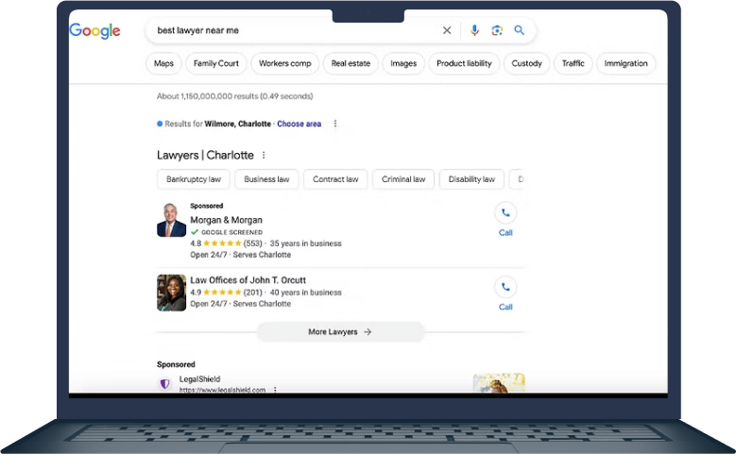Filter by Contract law
Screen dimensions: 736x470
coord(335,179)
